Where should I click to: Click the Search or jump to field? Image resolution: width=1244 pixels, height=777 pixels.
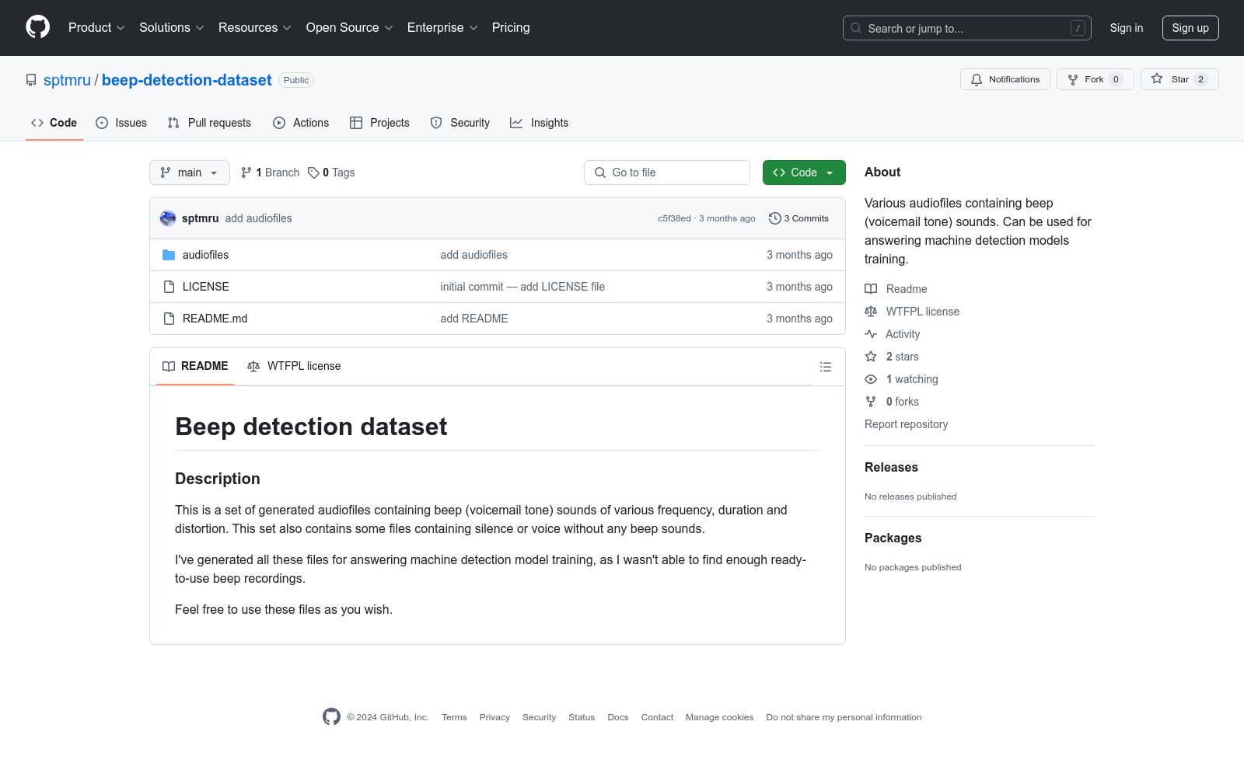(x=967, y=28)
